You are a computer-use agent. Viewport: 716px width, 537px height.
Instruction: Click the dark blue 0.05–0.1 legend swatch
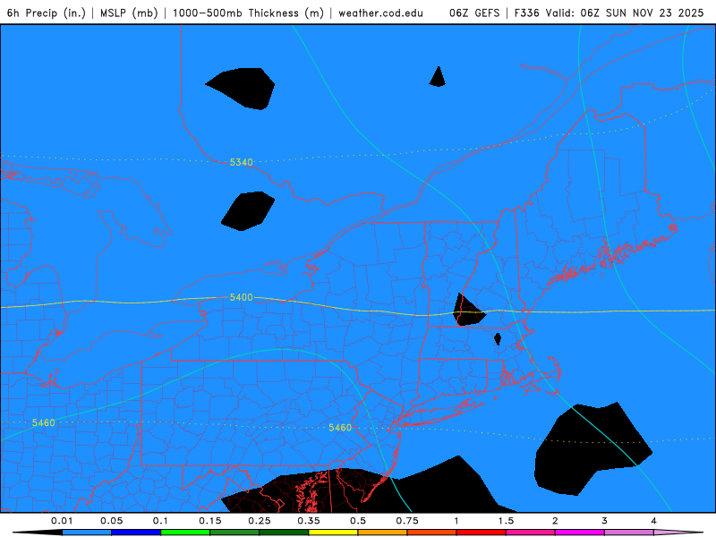tap(136, 533)
